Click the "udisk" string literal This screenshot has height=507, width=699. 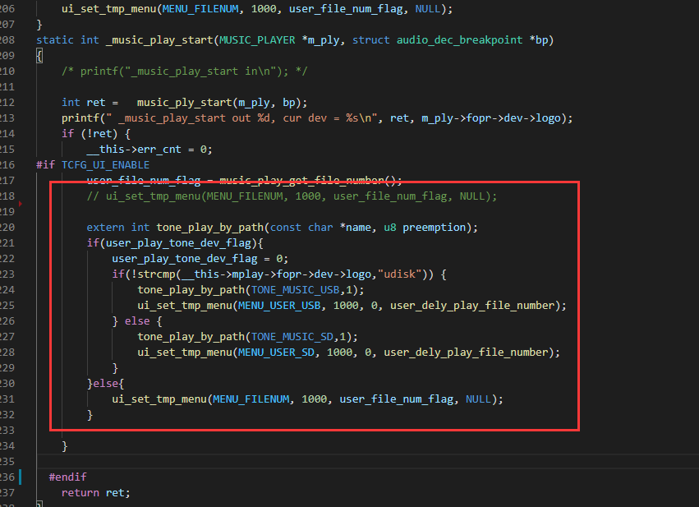click(399, 274)
